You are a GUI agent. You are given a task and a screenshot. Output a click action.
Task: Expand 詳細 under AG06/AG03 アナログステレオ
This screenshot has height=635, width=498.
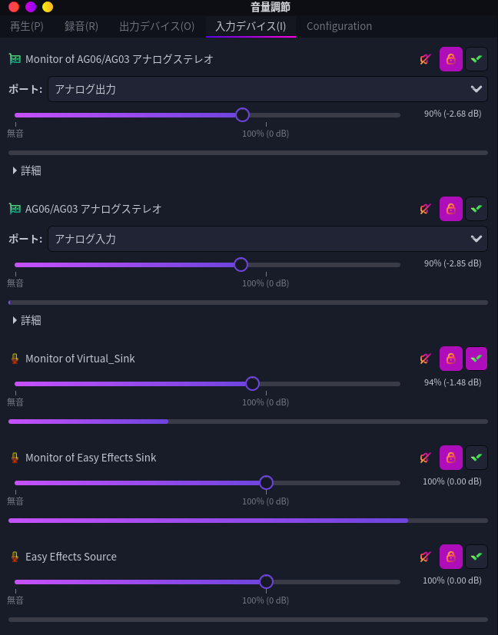pyautogui.click(x=27, y=320)
